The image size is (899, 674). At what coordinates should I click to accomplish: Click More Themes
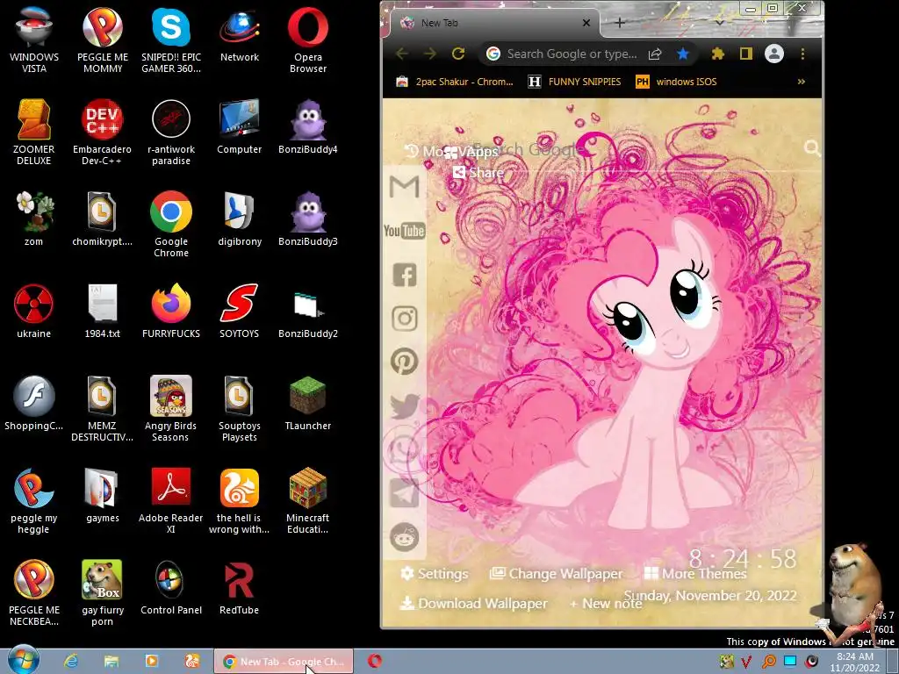tap(695, 574)
